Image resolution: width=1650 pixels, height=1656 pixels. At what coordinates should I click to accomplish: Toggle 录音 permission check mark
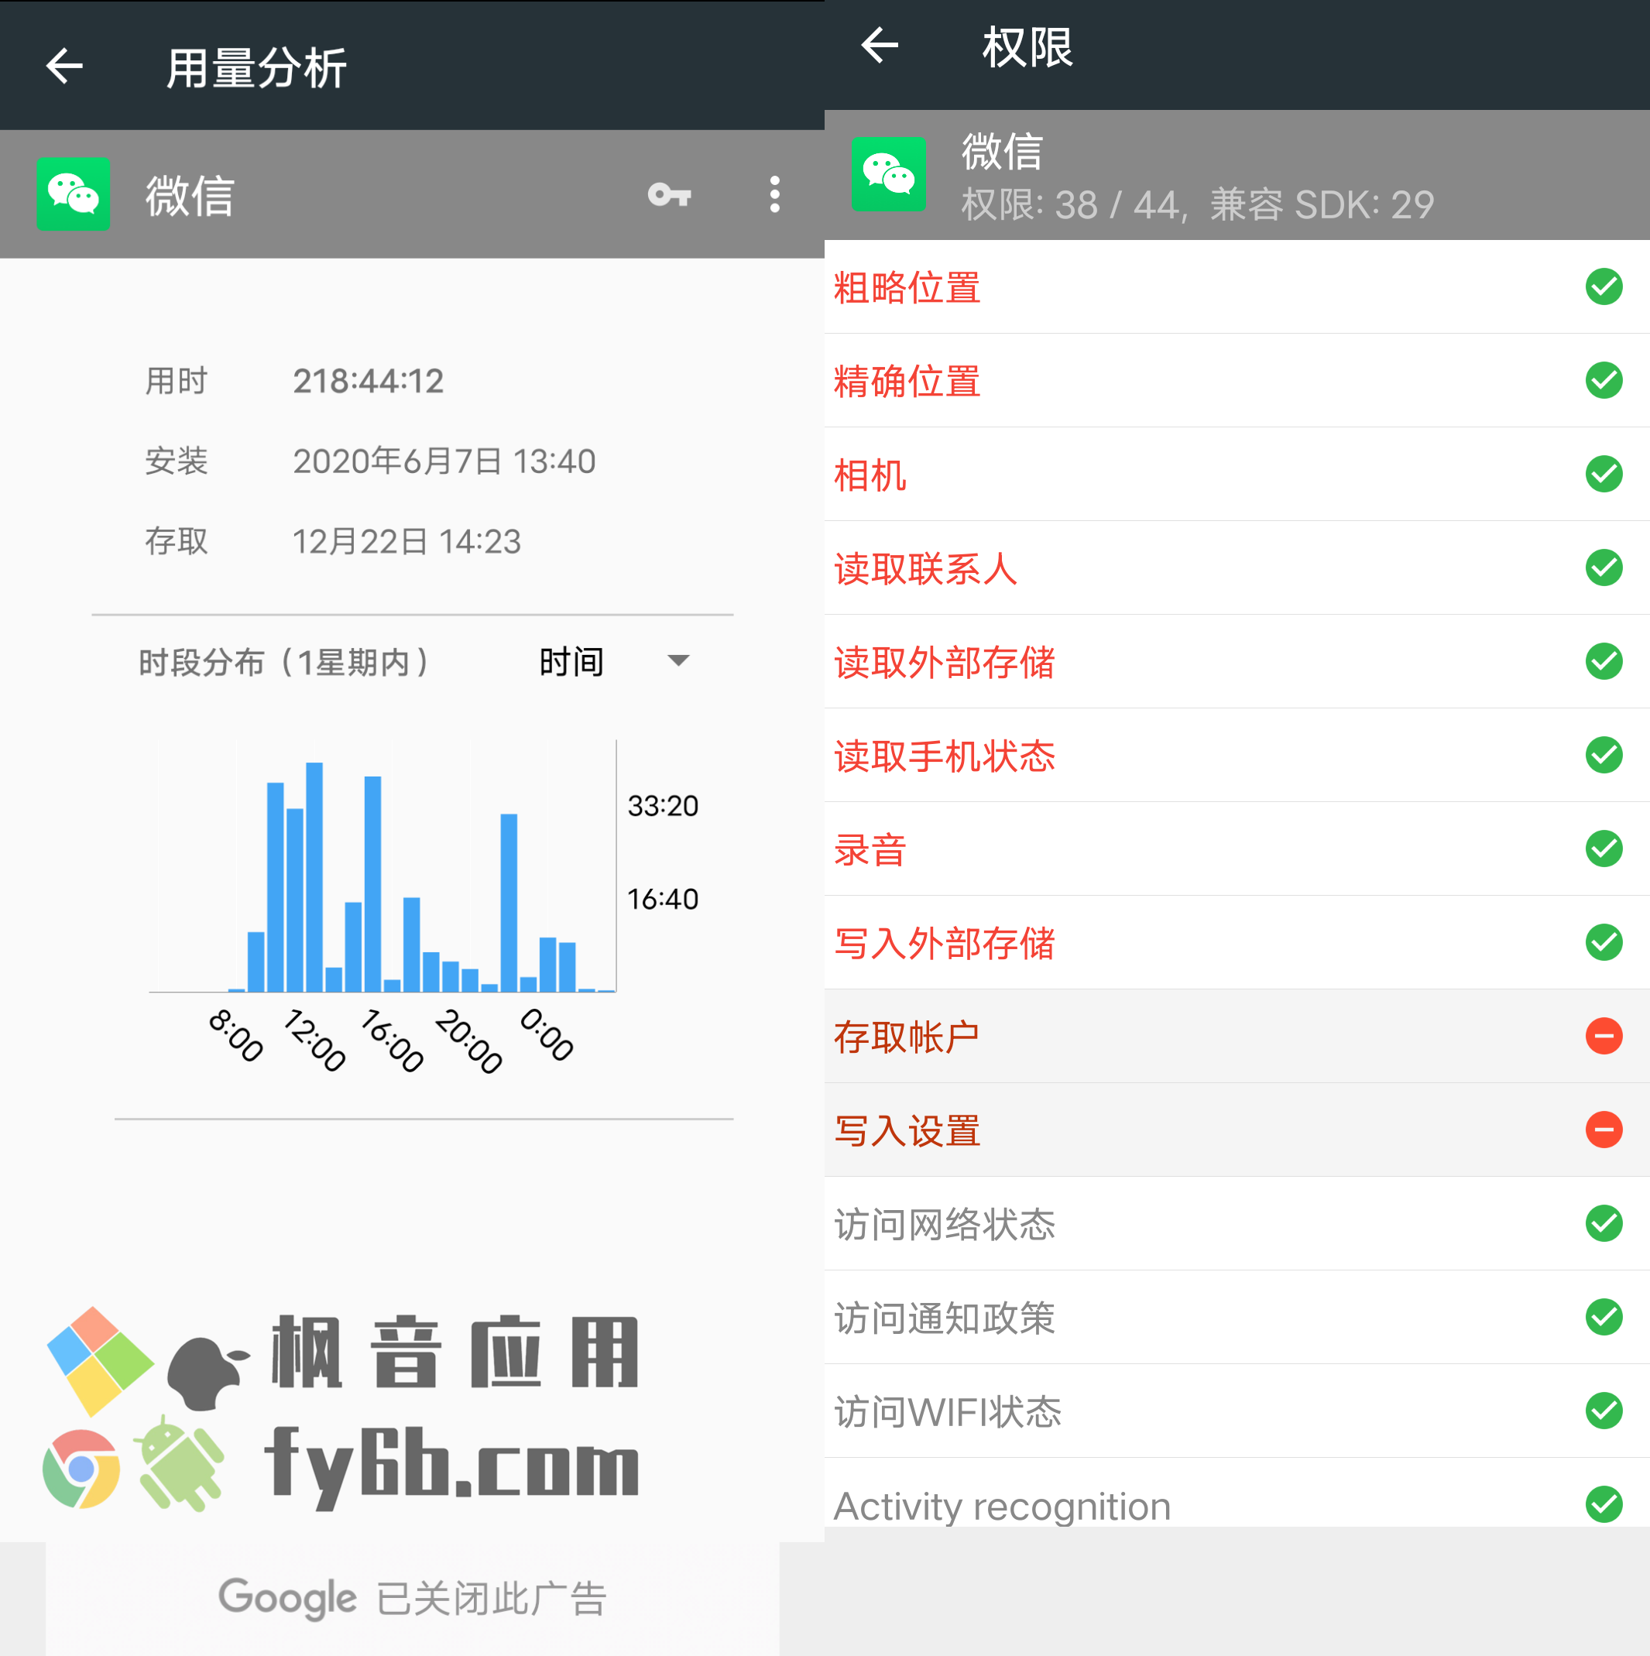1604,849
